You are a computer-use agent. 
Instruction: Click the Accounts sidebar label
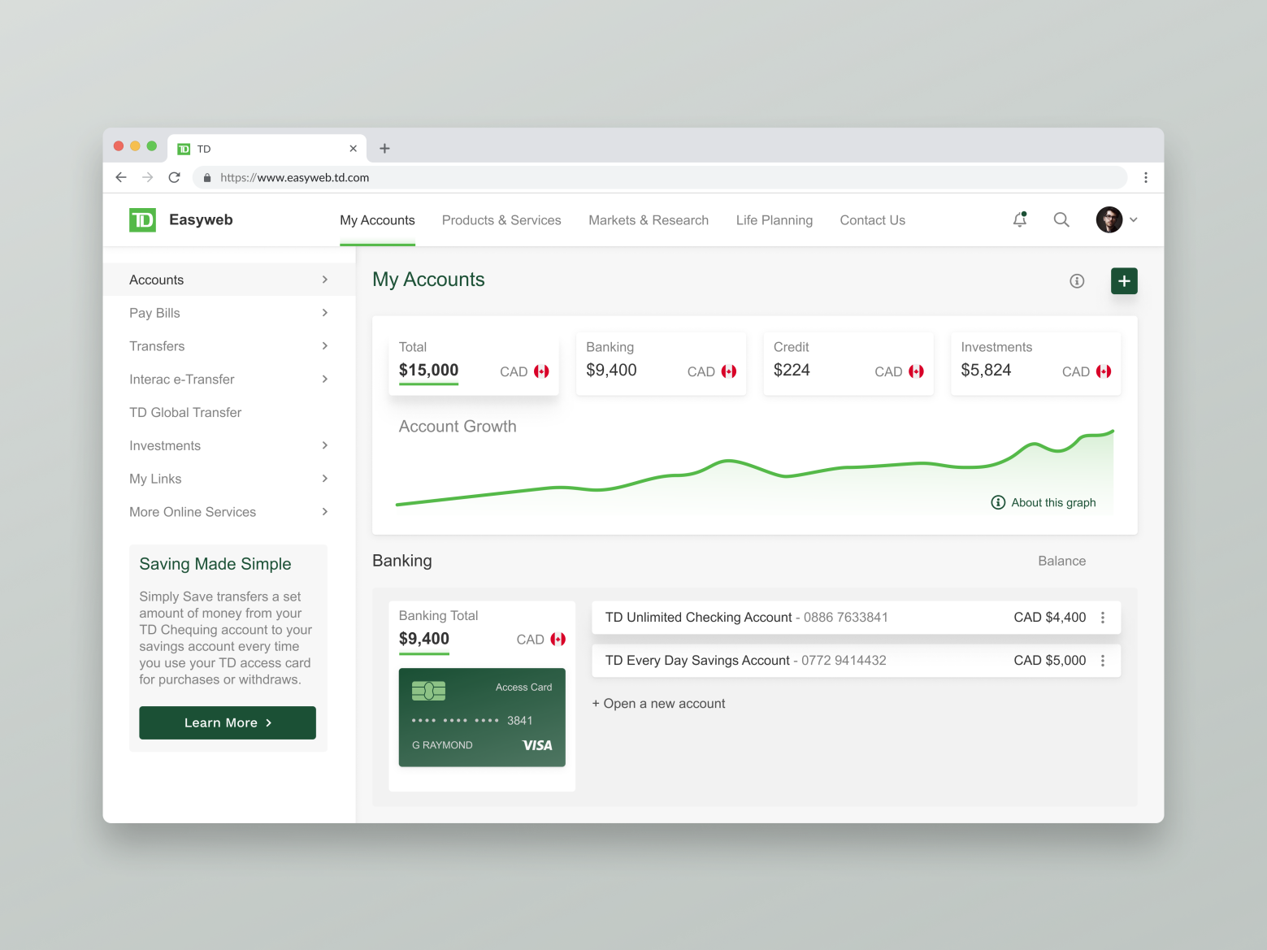pyautogui.click(x=157, y=280)
